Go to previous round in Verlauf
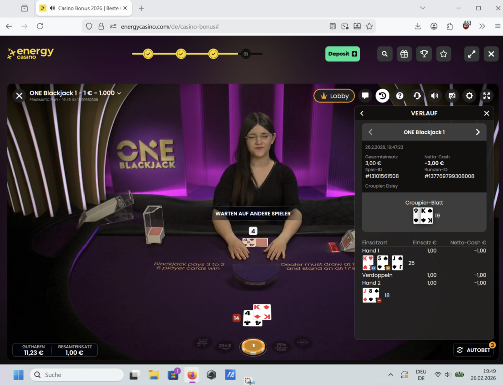The image size is (503, 385). point(371,132)
